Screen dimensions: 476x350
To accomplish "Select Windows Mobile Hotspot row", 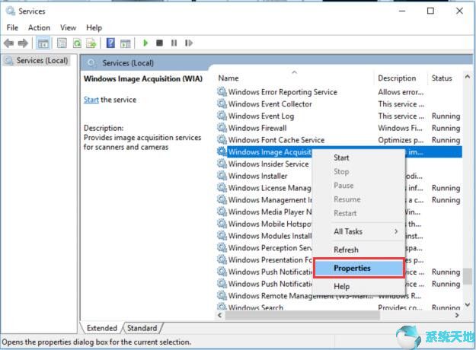I will coord(265,224).
